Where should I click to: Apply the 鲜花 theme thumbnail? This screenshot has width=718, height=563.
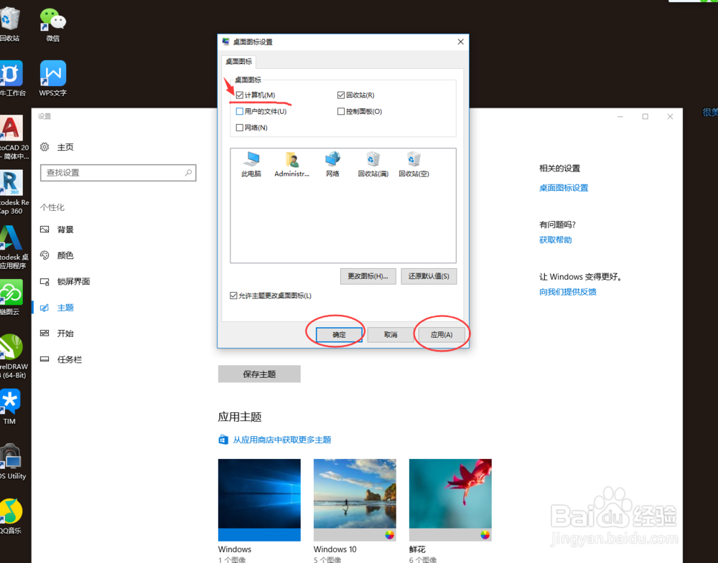pyautogui.click(x=450, y=500)
